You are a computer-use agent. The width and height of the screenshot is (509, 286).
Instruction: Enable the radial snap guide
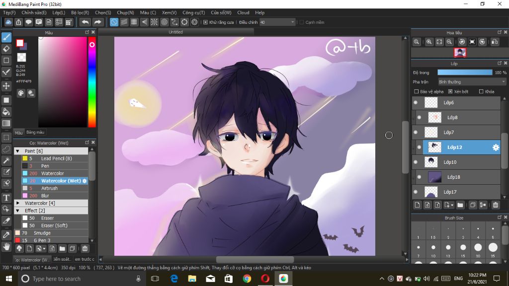coord(154,22)
